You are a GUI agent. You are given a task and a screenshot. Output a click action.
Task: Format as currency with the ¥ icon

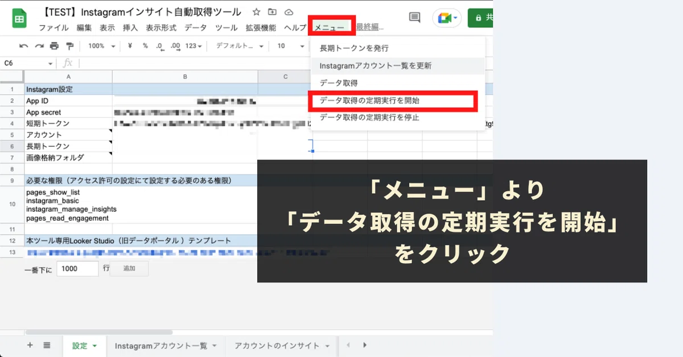(x=130, y=46)
